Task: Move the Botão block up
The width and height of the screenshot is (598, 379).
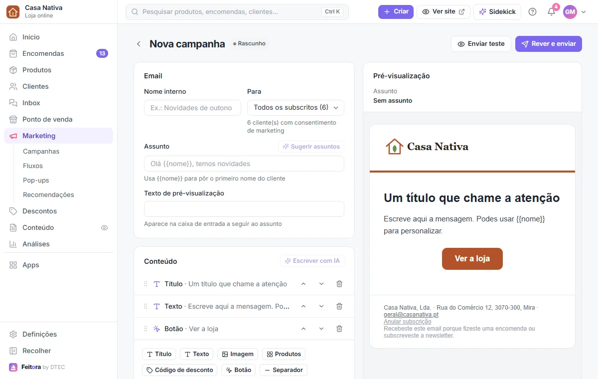Action: click(x=303, y=329)
